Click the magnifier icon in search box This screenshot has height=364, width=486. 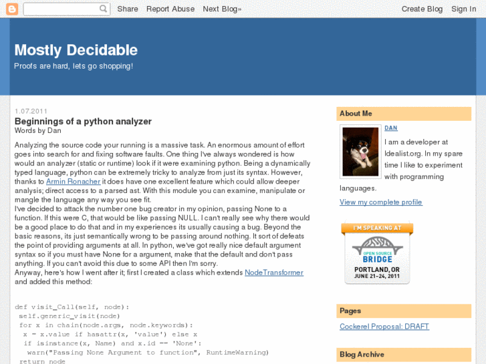(103, 9)
